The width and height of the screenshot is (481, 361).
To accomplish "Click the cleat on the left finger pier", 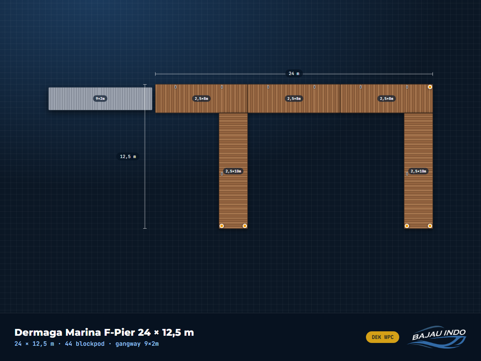I will (222, 174).
